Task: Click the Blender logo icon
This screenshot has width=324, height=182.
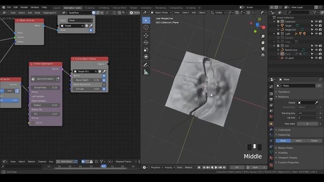Action: click(4, 7)
